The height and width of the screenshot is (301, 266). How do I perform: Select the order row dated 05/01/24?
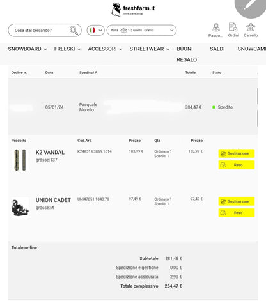[x=133, y=107]
